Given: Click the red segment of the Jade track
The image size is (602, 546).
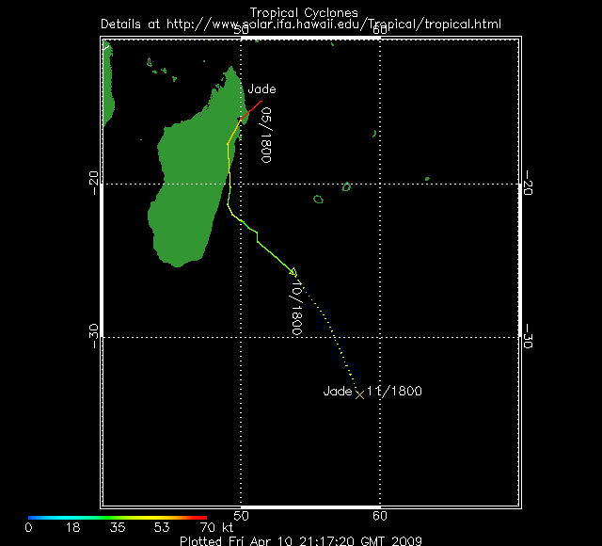Looking at the screenshot, I should pos(251,111).
